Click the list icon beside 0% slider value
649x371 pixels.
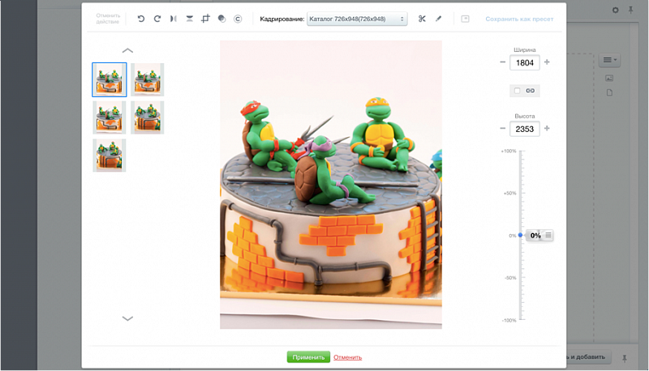[x=548, y=235]
